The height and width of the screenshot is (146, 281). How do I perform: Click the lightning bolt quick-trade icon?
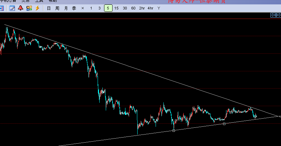click(37, 8)
